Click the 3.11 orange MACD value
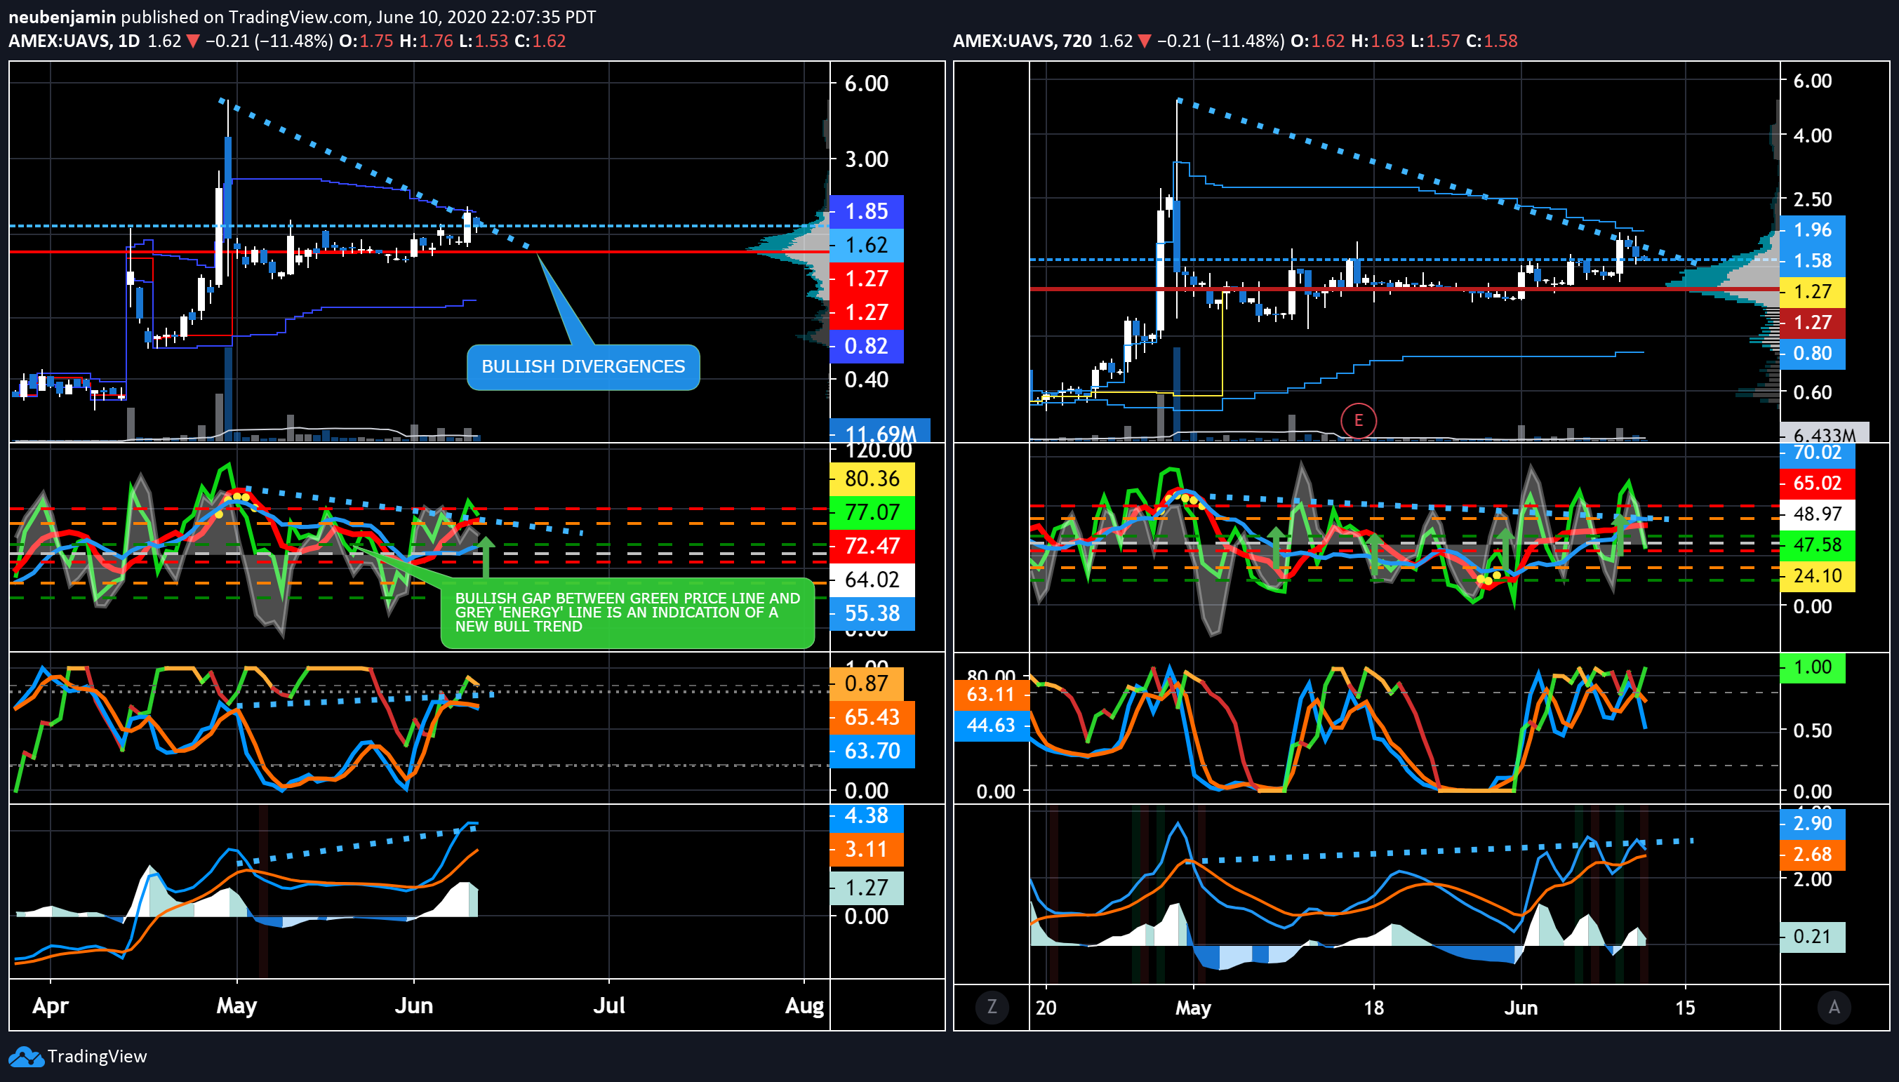 pos(866,850)
